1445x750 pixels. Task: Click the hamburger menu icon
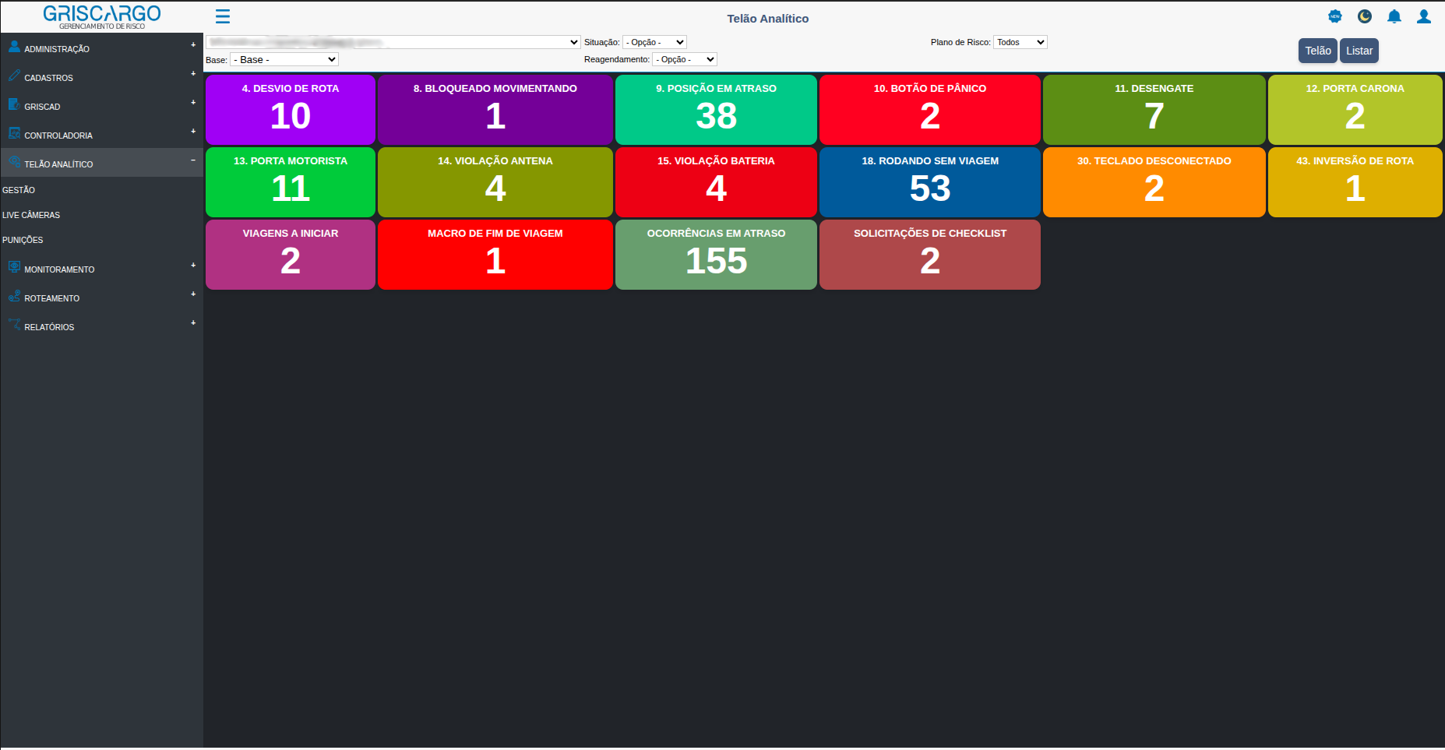point(223,16)
